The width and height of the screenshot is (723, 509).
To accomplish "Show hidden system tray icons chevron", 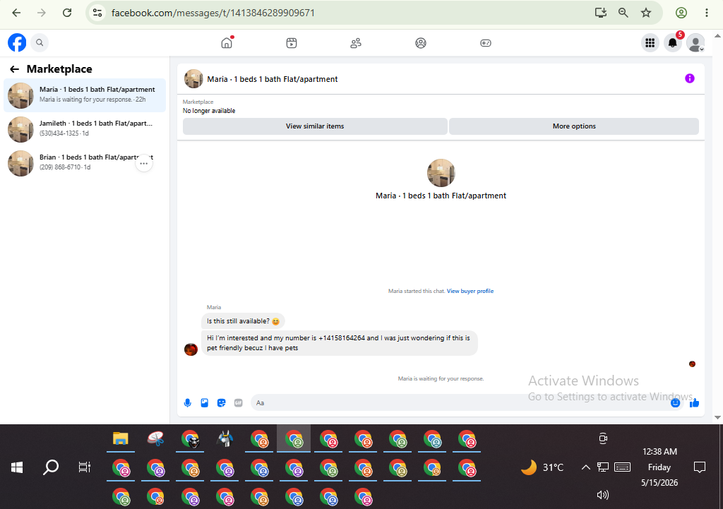I will tap(585, 467).
